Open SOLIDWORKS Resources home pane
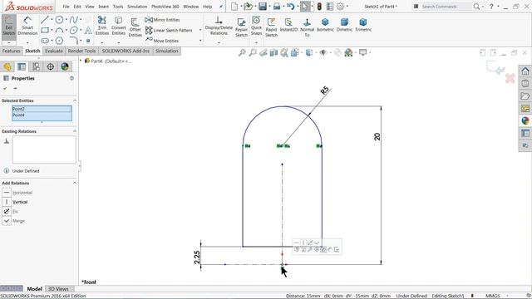Viewport: 532px width, 299px height. point(525,71)
